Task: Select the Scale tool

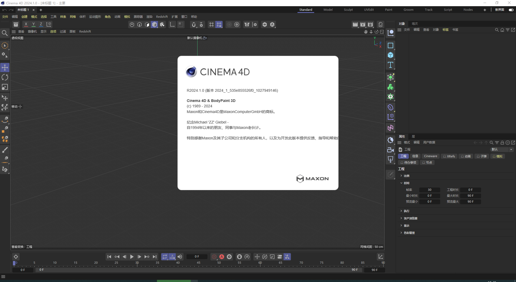Action: pyautogui.click(x=5, y=87)
